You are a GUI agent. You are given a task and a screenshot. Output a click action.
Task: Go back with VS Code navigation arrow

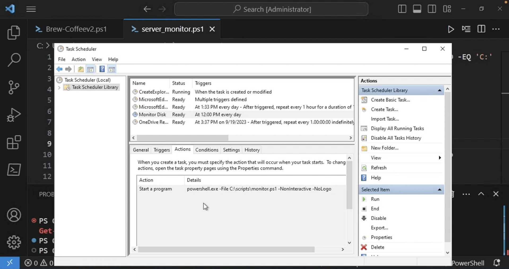pyautogui.click(x=147, y=9)
